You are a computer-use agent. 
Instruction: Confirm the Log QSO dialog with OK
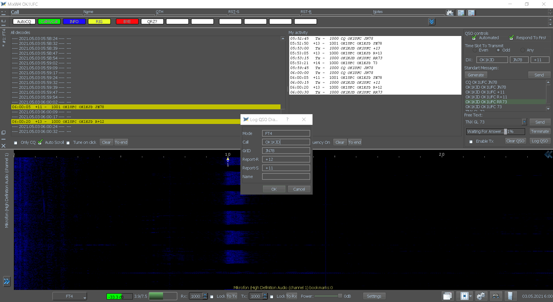[274, 189]
